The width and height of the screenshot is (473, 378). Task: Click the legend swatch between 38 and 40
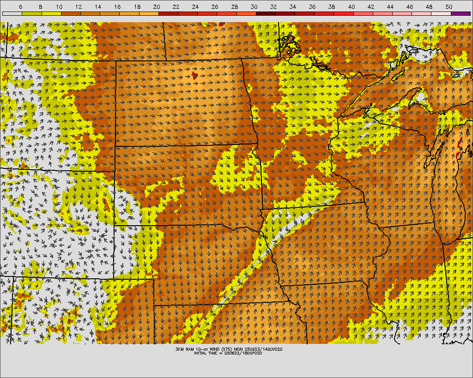coord(344,13)
